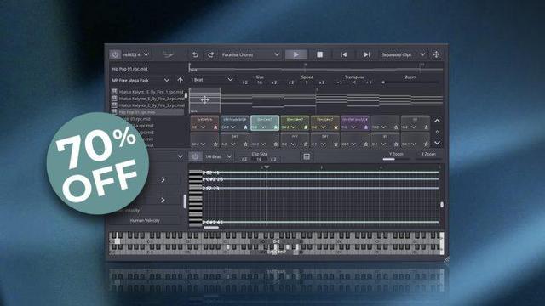Halve Clip Size with the /2 button
Image resolution: width=545 pixels, height=306 pixels.
[244, 160]
